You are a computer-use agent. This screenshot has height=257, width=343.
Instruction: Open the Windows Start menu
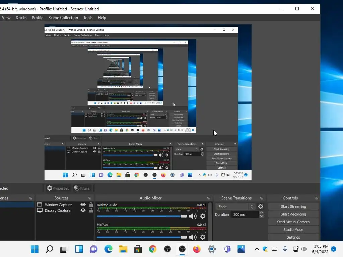(x=35, y=249)
